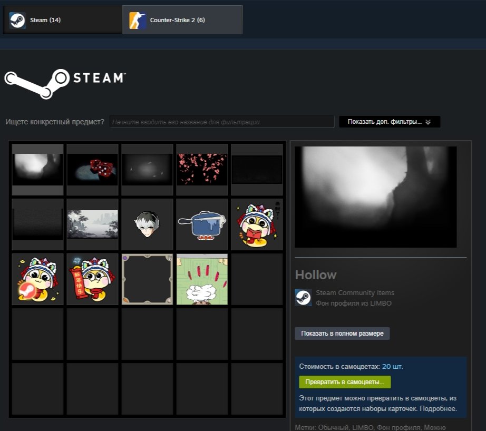The width and height of the screenshot is (486, 431).
Task: Click the show in full size button
Action: coord(342,334)
